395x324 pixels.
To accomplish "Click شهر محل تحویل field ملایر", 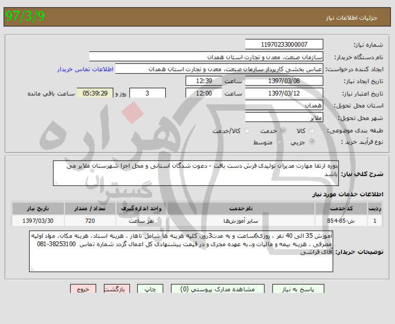I will pos(284,117).
